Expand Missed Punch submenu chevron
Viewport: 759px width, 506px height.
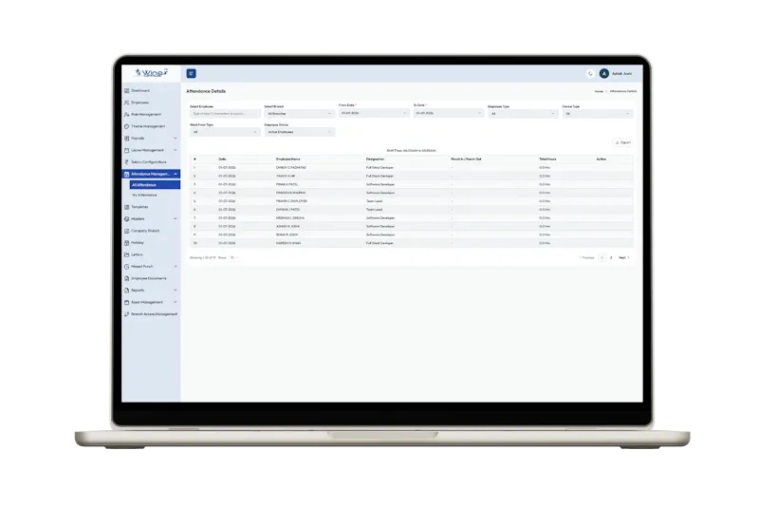coord(176,267)
